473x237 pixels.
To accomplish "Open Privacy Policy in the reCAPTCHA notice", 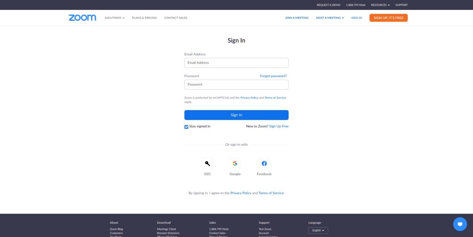I will pyautogui.click(x=250, y=97).
